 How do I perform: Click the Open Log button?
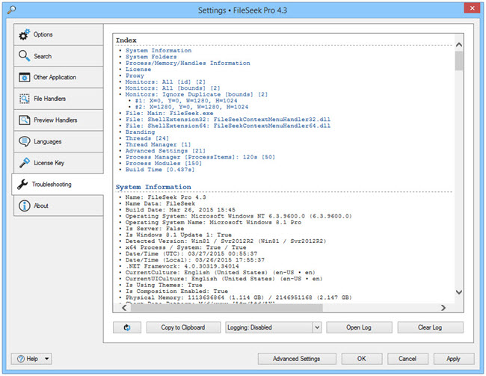[359, 327]
